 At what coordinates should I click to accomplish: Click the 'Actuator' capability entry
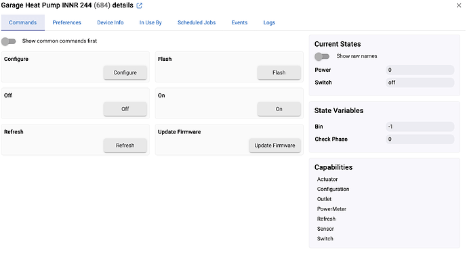click(327, 179)
